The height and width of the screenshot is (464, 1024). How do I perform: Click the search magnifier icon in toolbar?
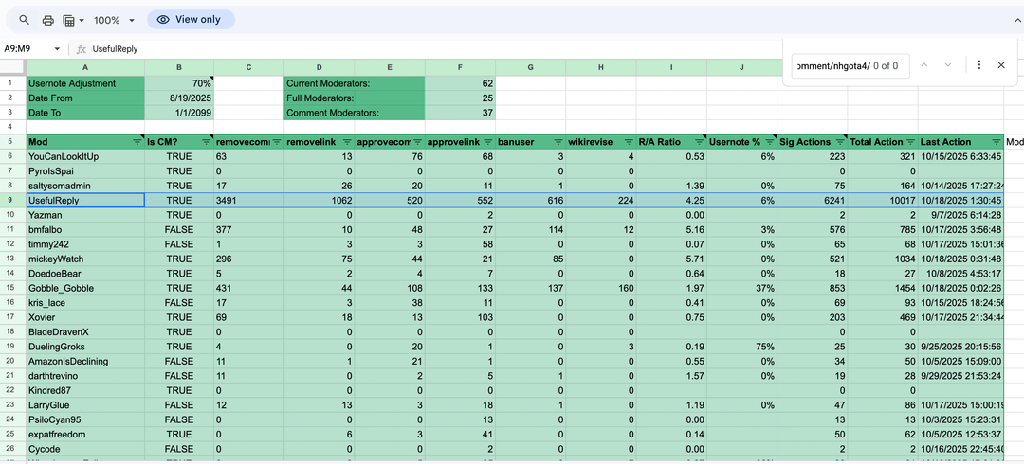[x=25, y=20]
